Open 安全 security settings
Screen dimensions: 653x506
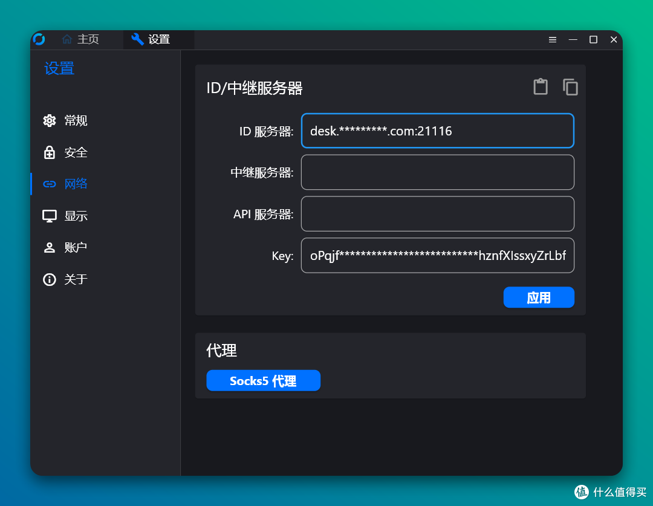tap(65, 152)
